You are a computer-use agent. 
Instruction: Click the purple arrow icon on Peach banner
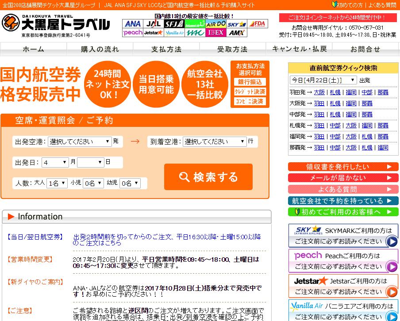tap(392, 267)
